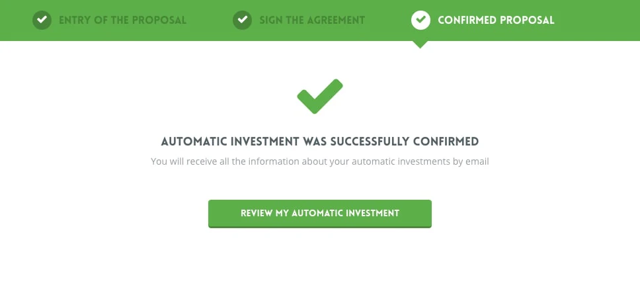Click the Sign the Agreement checkmark icon
This screenshot has width=640, height=291.
pyautogui.click(x=243, y=20)
